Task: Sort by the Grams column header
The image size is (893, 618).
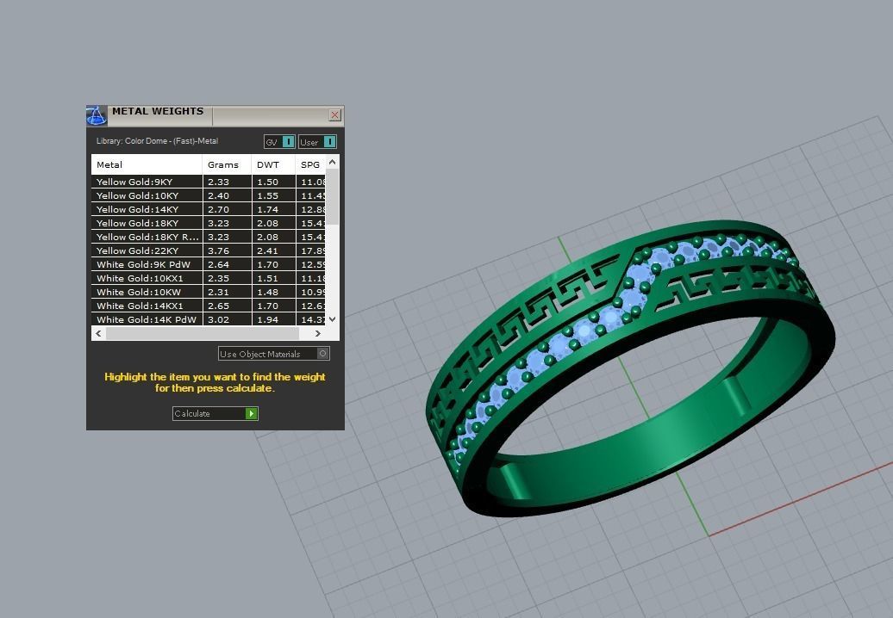Action: tap(227, 164)
